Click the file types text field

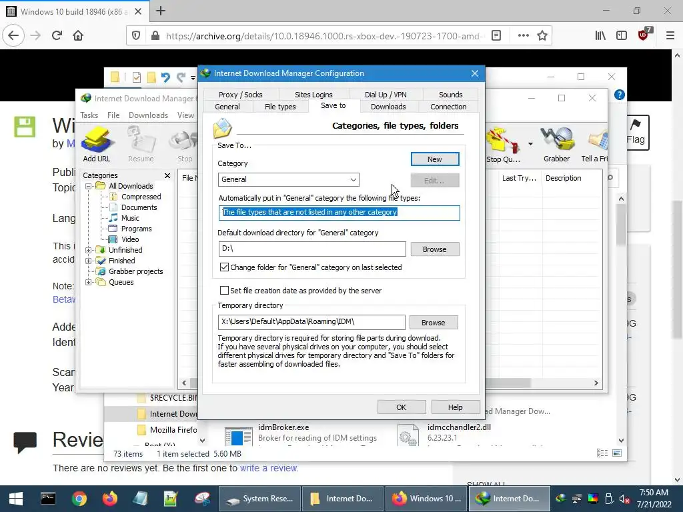pyautogui.click(x=339, y=213)
